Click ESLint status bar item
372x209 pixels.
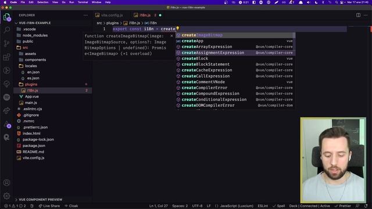point(263,206)
